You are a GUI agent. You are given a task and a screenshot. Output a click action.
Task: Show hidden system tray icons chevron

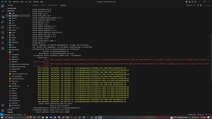[190, 117]
